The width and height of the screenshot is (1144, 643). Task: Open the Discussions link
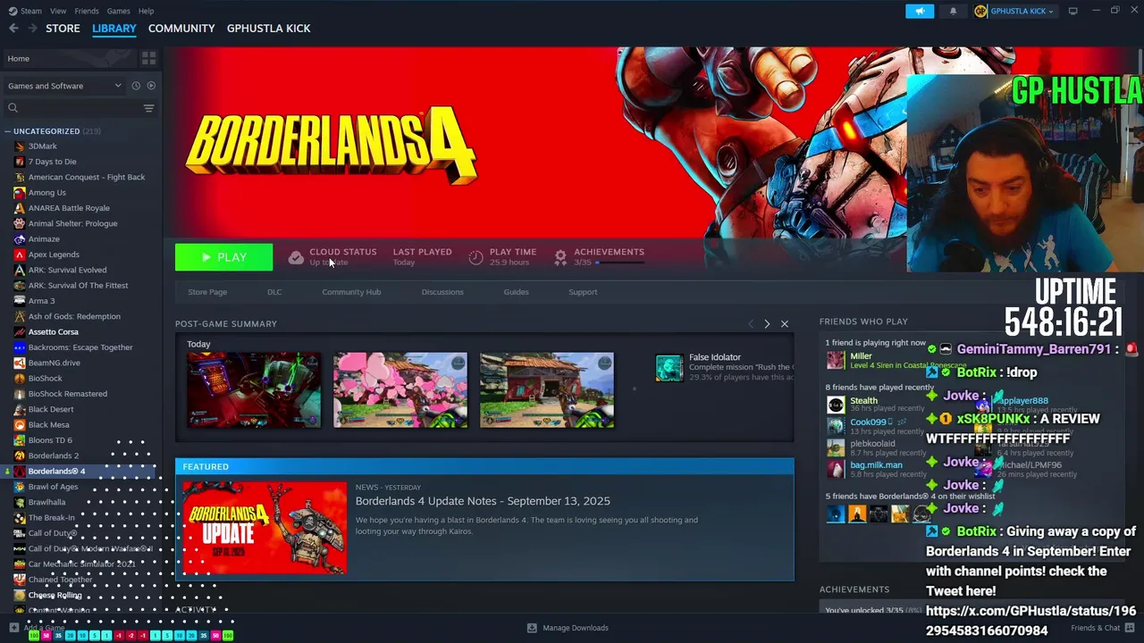[x=442, y=292]
